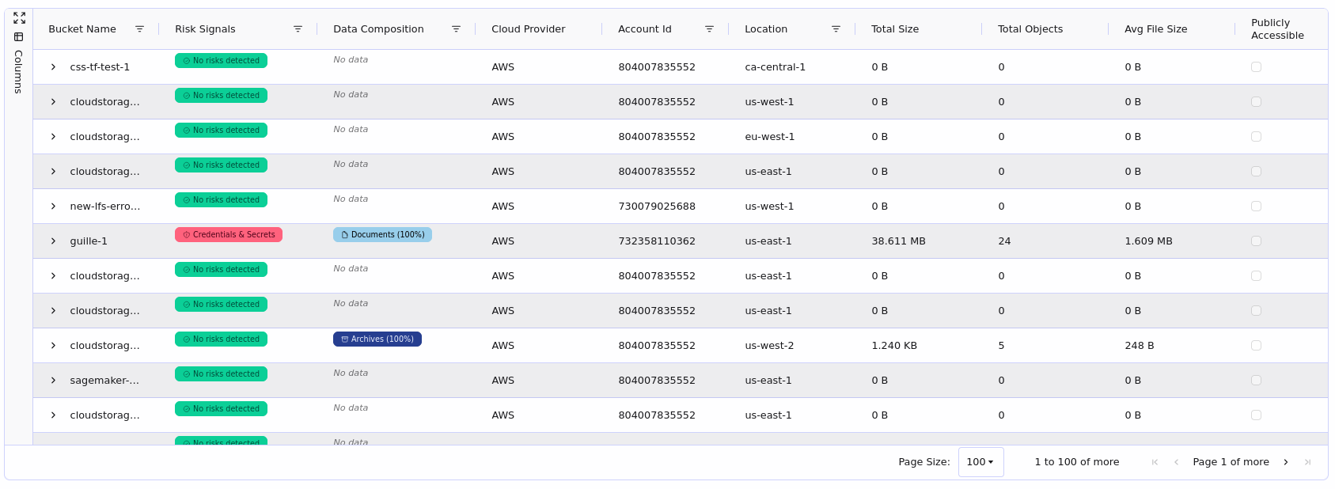Image resolution: width=1335 pixels, height=489 pixels.
Task: Click the Credentials & Secrets risk badge
Action: [229, 235]
